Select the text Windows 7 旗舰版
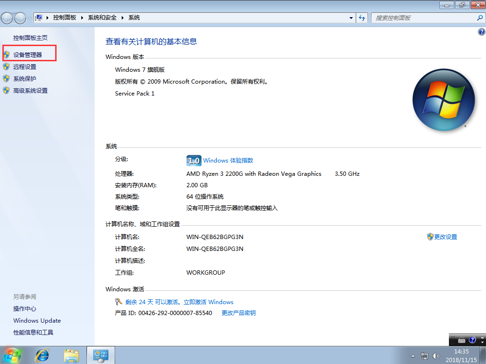 tap(140, 70)
